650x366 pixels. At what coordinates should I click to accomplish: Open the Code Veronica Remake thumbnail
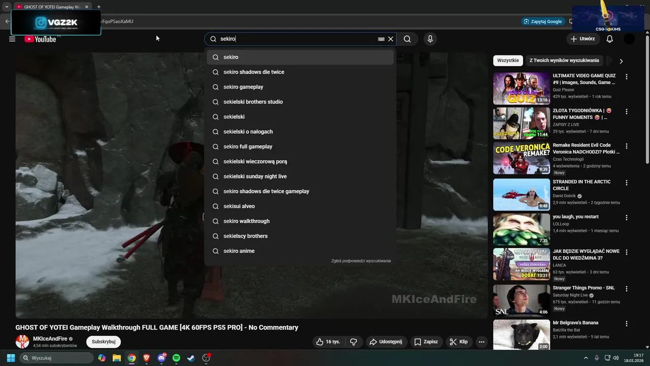[522, 158]
